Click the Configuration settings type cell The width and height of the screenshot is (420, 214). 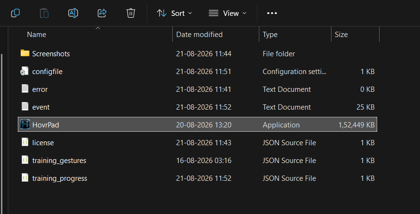point(294,72)
